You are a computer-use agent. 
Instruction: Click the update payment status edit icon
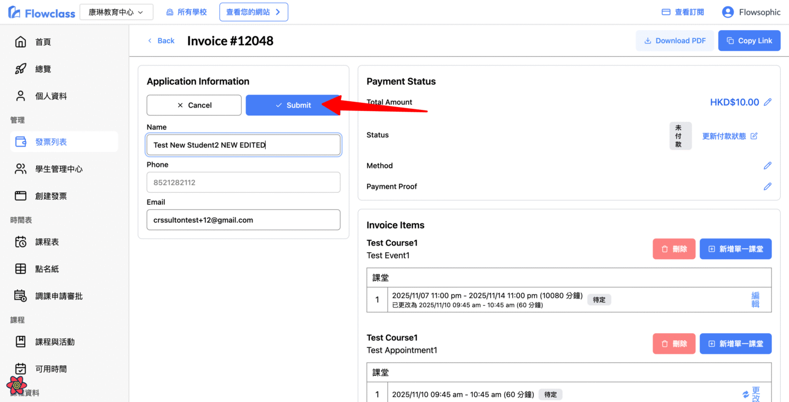754,136
